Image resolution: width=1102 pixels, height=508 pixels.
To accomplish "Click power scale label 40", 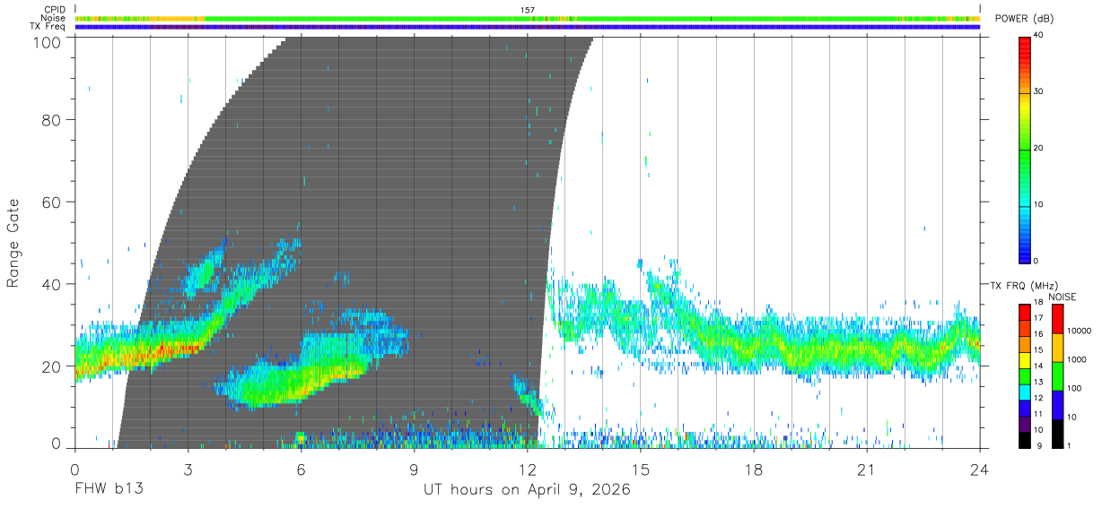I will coord(1038,36).
